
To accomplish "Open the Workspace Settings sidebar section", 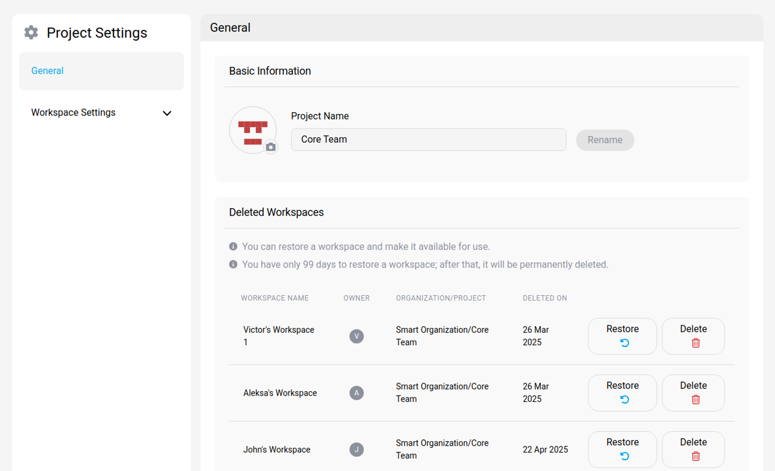I will tap(73, 112).
